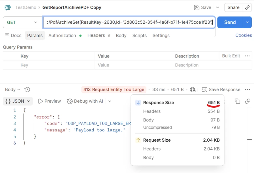
Task: Open the Cookies link
Action: (x=243, y=35)
